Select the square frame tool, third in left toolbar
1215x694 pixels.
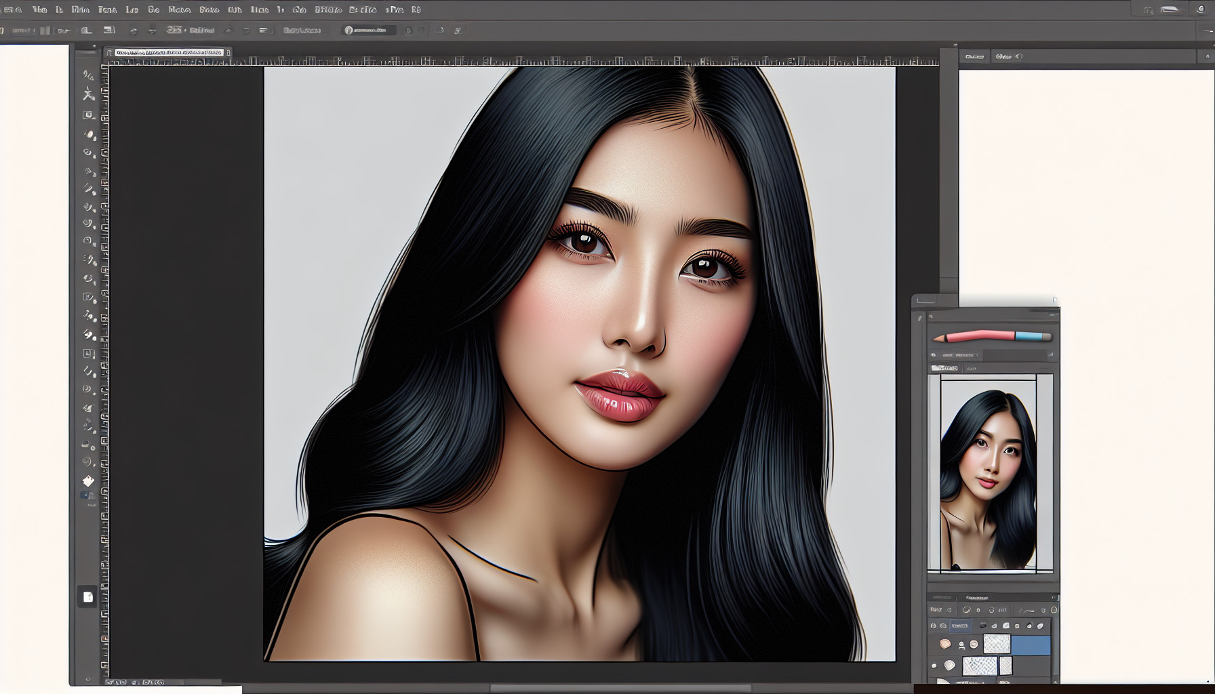89,115
